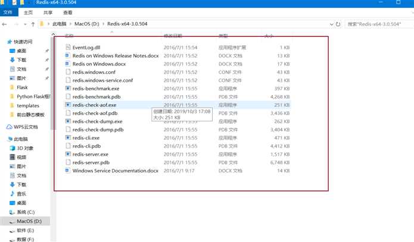The image size is (414, 242).
Task: Click Windows Service Documentation.docx icon
Action: click(68, 171)
